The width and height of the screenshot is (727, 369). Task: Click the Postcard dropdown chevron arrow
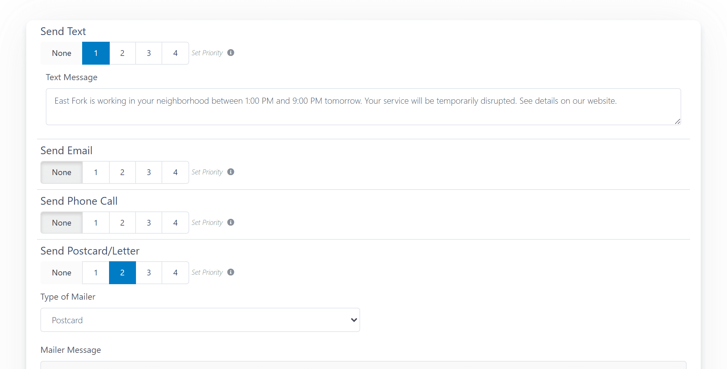353,320
